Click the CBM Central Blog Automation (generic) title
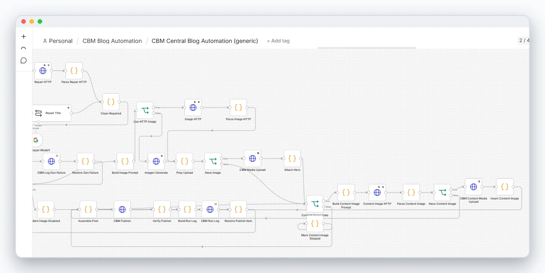This screenshot has height=273, width=545. 205,41
